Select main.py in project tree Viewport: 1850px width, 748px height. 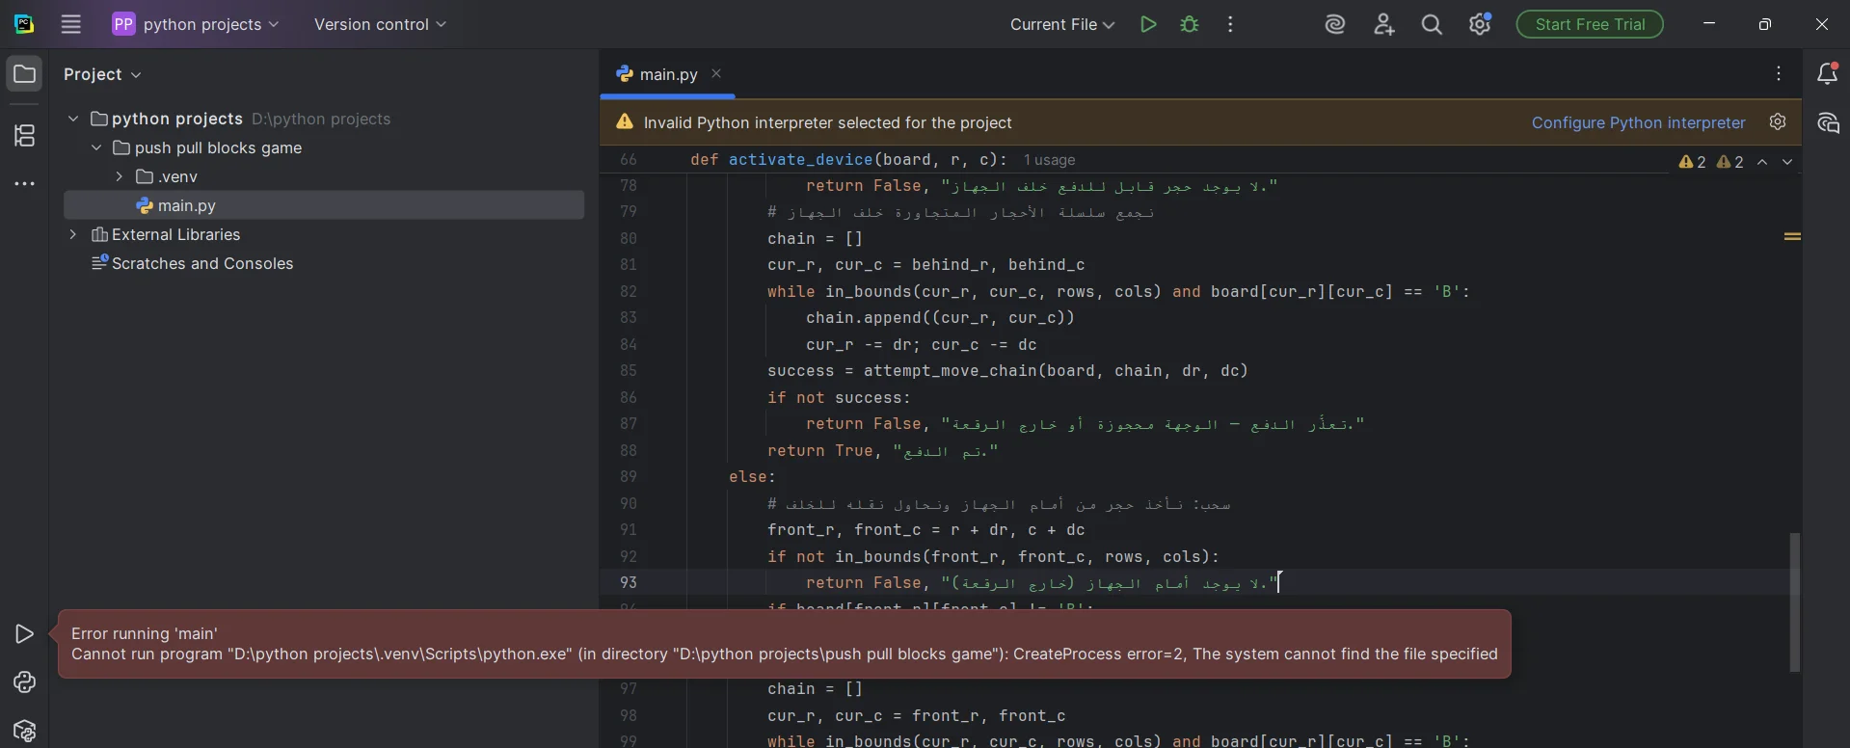[x=324, y=205]
